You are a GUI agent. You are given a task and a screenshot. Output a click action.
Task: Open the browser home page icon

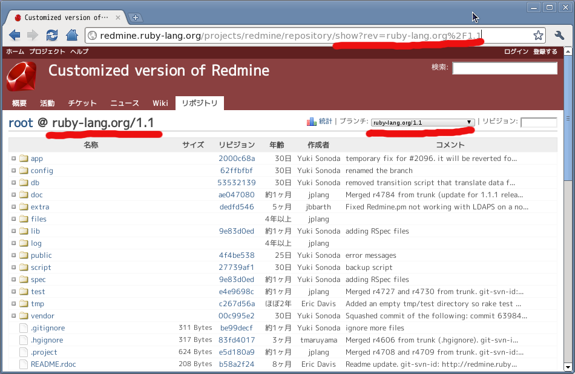[x=72, y=35]
